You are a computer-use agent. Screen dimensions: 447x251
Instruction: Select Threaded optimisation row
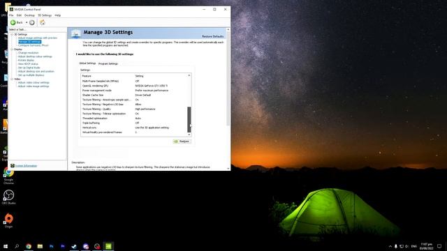134,119
